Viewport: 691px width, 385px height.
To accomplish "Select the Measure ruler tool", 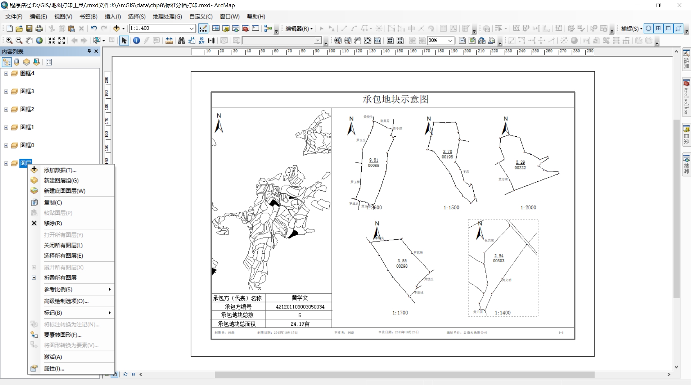I will [x=169, y=41].
